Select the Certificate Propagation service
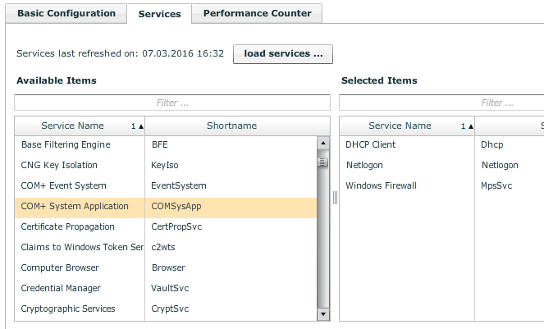544x329 pixels. click(68, 226)
